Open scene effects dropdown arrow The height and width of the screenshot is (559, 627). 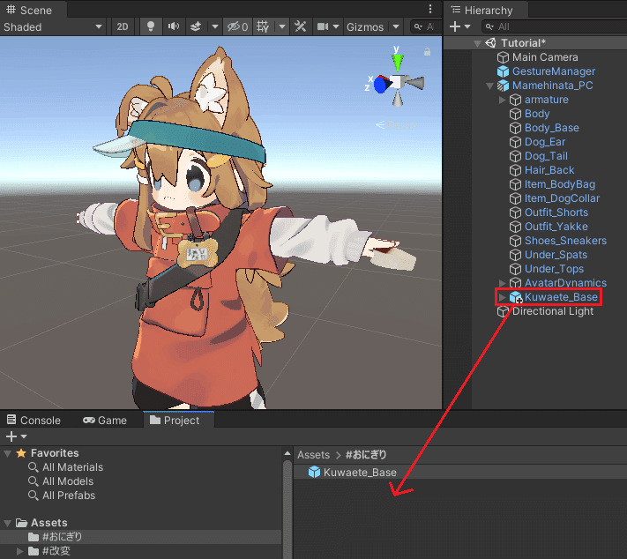click(x=215, y=26)
